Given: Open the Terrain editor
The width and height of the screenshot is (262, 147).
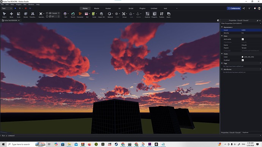Looking at the screenshot, I should (x=73, y=15).
